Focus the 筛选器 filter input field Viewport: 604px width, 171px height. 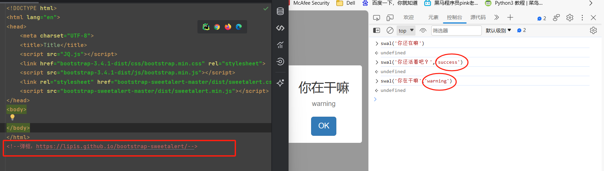click(x=456, y=31)
